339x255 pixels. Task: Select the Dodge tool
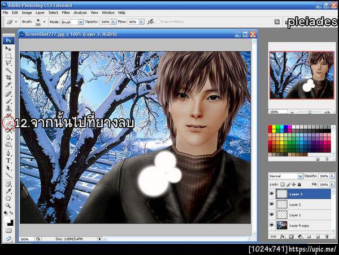8,145
